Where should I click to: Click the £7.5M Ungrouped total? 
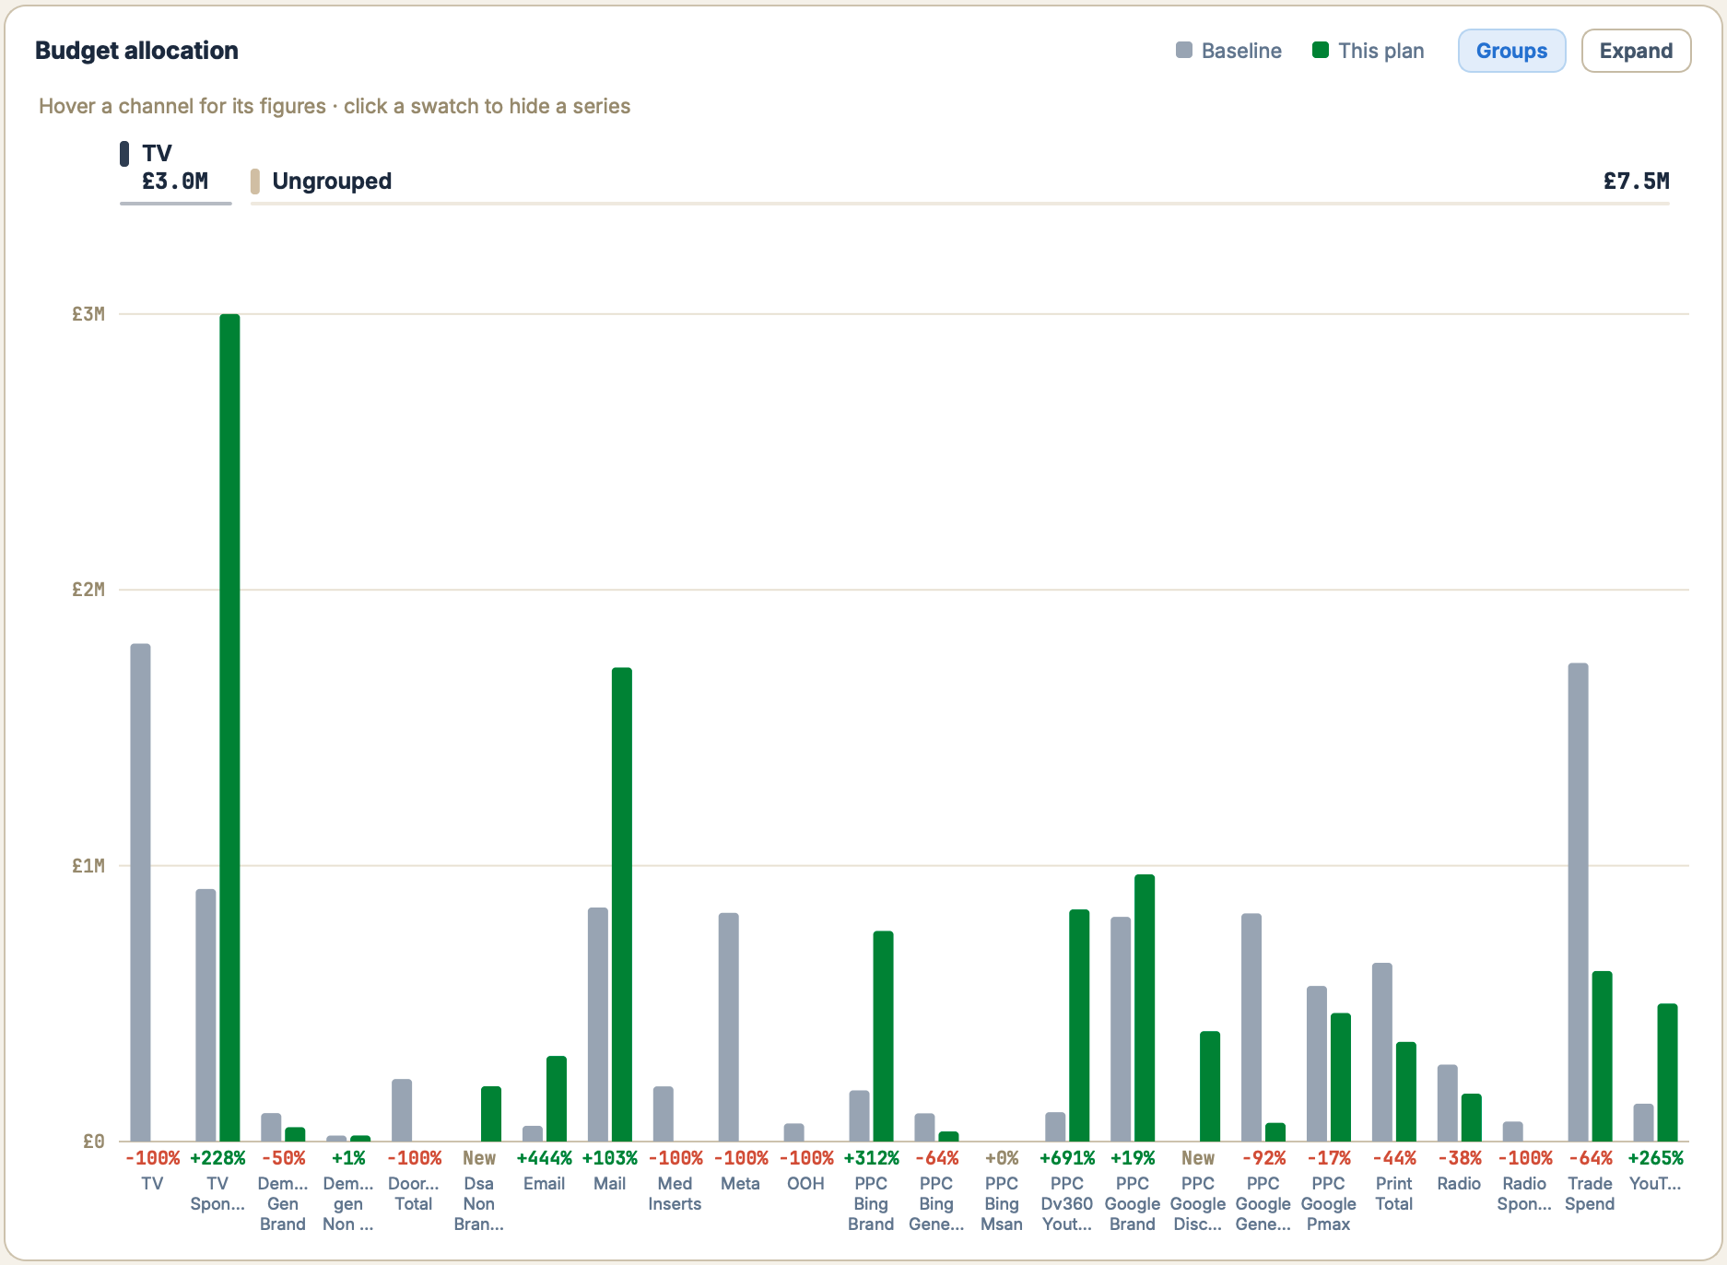[x=1636, y=181]
